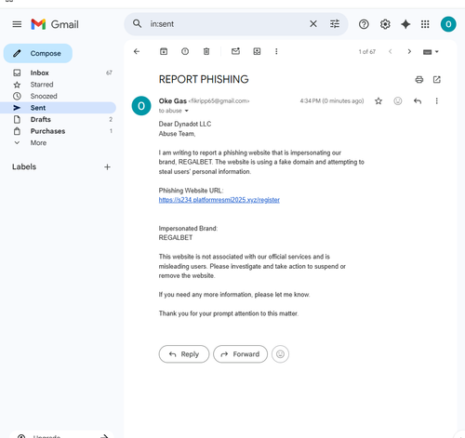The height and width of the screenshot is (438, 465).
Task: Open the phishing website URL link
Action: pyautogui.click(x=219, y=200)
